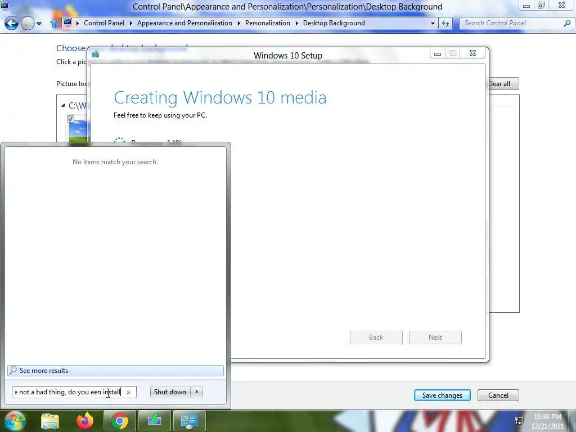
Task: Click 'No items match your search.' text
Action: (x=115, y=162)
